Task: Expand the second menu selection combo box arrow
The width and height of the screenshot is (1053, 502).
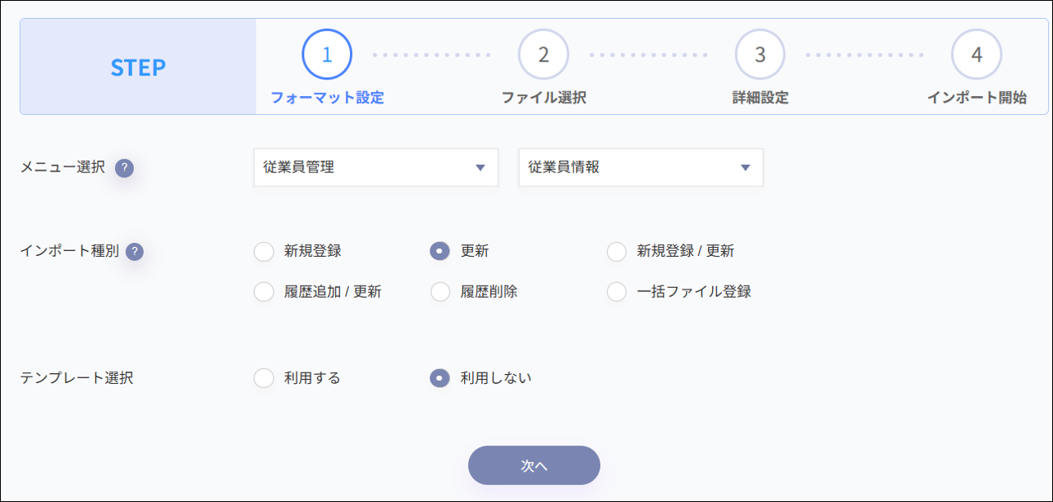Action: point(744,167)
